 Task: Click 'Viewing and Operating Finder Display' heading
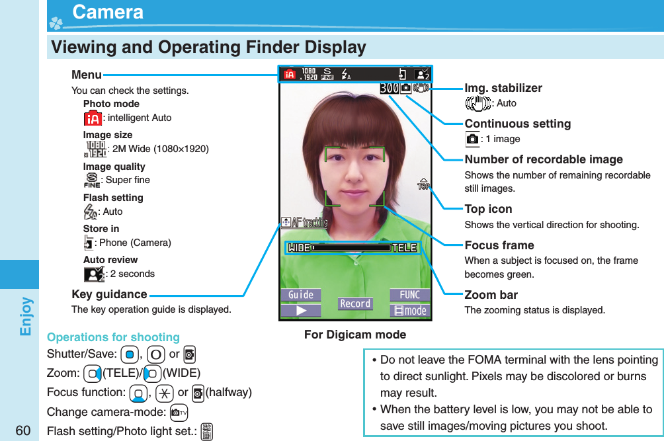click(208, 47)
